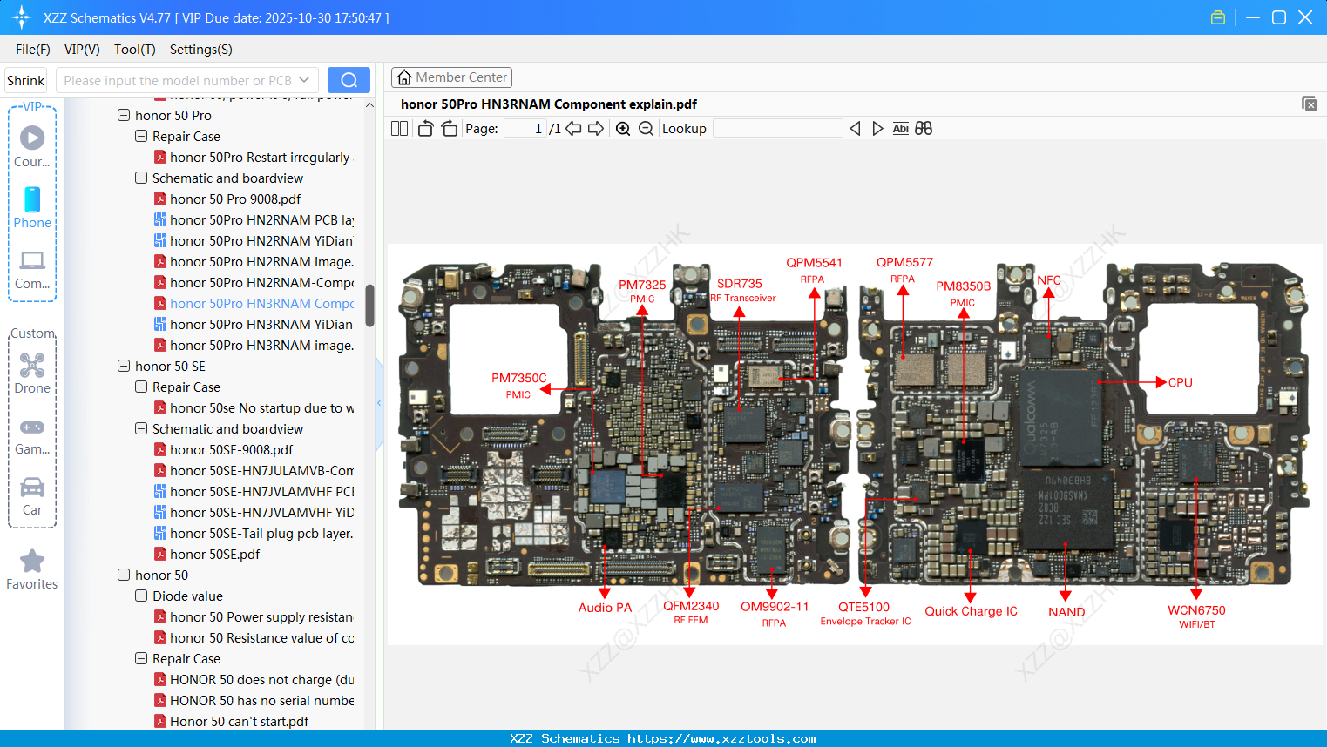Screen dimensions: 1327x747
Task: Click the blue search button
Action: click(349, 80)
